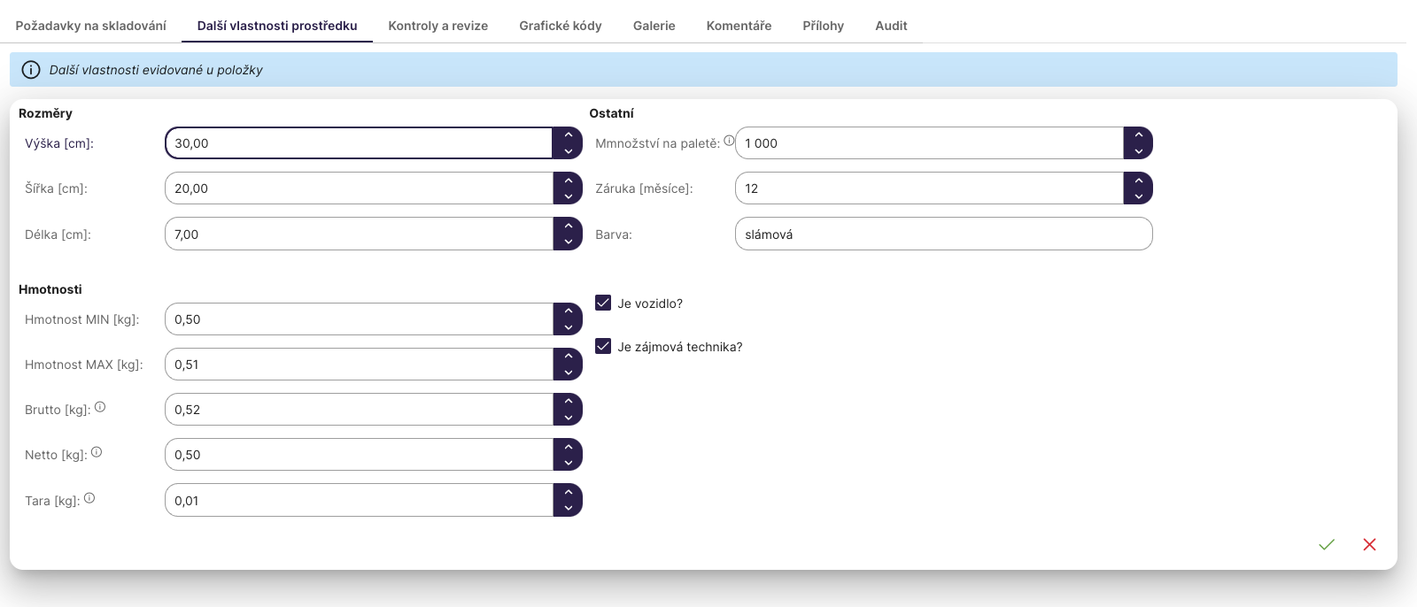Click info icon next to Brutto [kg]

(x=100, y=407)
